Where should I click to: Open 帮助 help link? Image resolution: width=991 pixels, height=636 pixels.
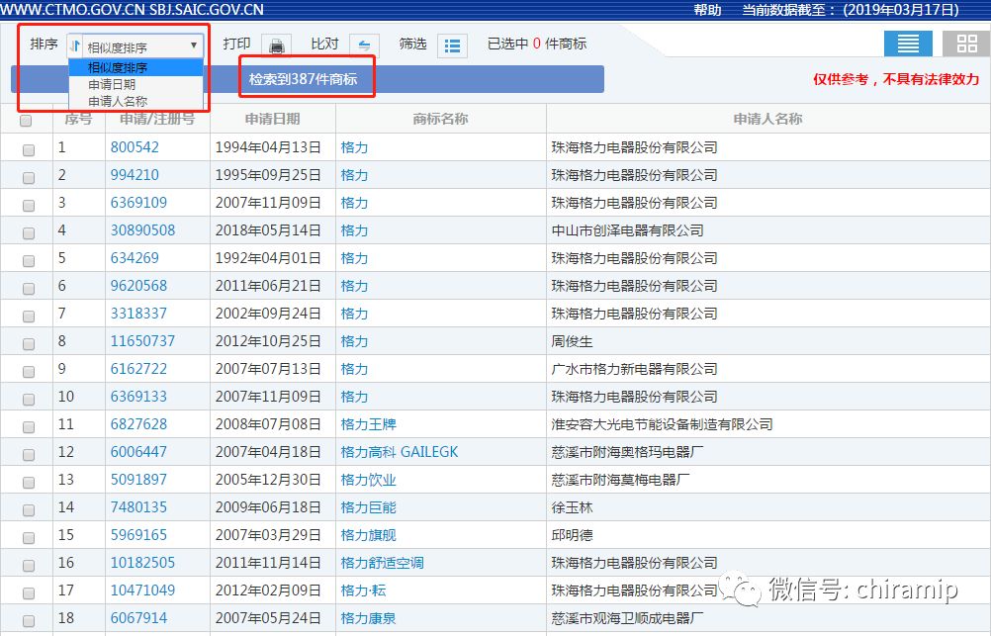click(x=707, y=10)
